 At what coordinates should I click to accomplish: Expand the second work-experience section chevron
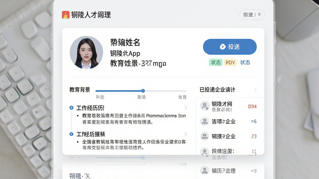[186, 134]
